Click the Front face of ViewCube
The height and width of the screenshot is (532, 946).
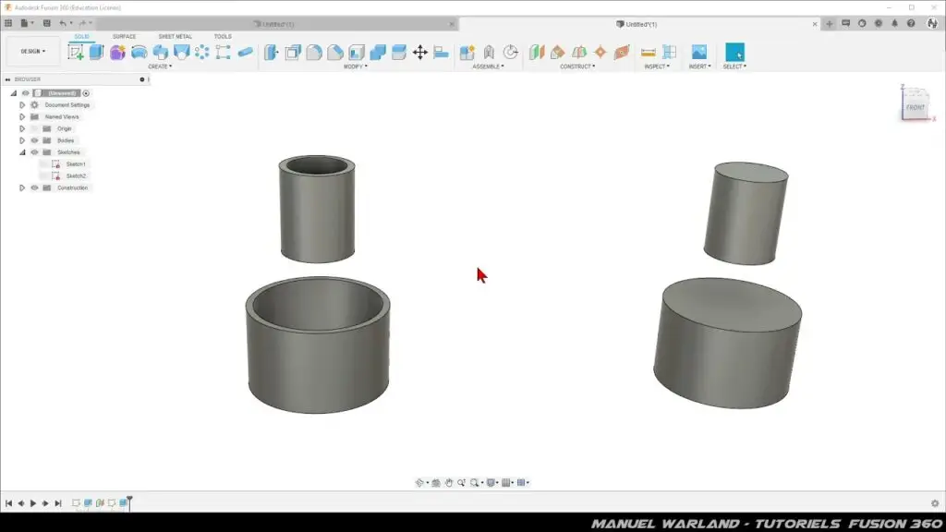click(916, 107)
